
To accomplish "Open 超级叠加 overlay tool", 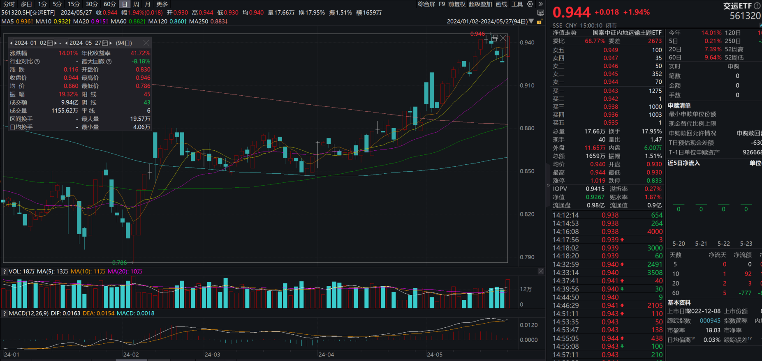I will (x=480, y=4).
